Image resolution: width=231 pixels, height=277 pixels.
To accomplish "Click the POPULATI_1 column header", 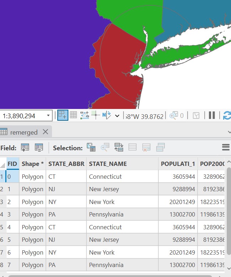I will pos(178,164).
